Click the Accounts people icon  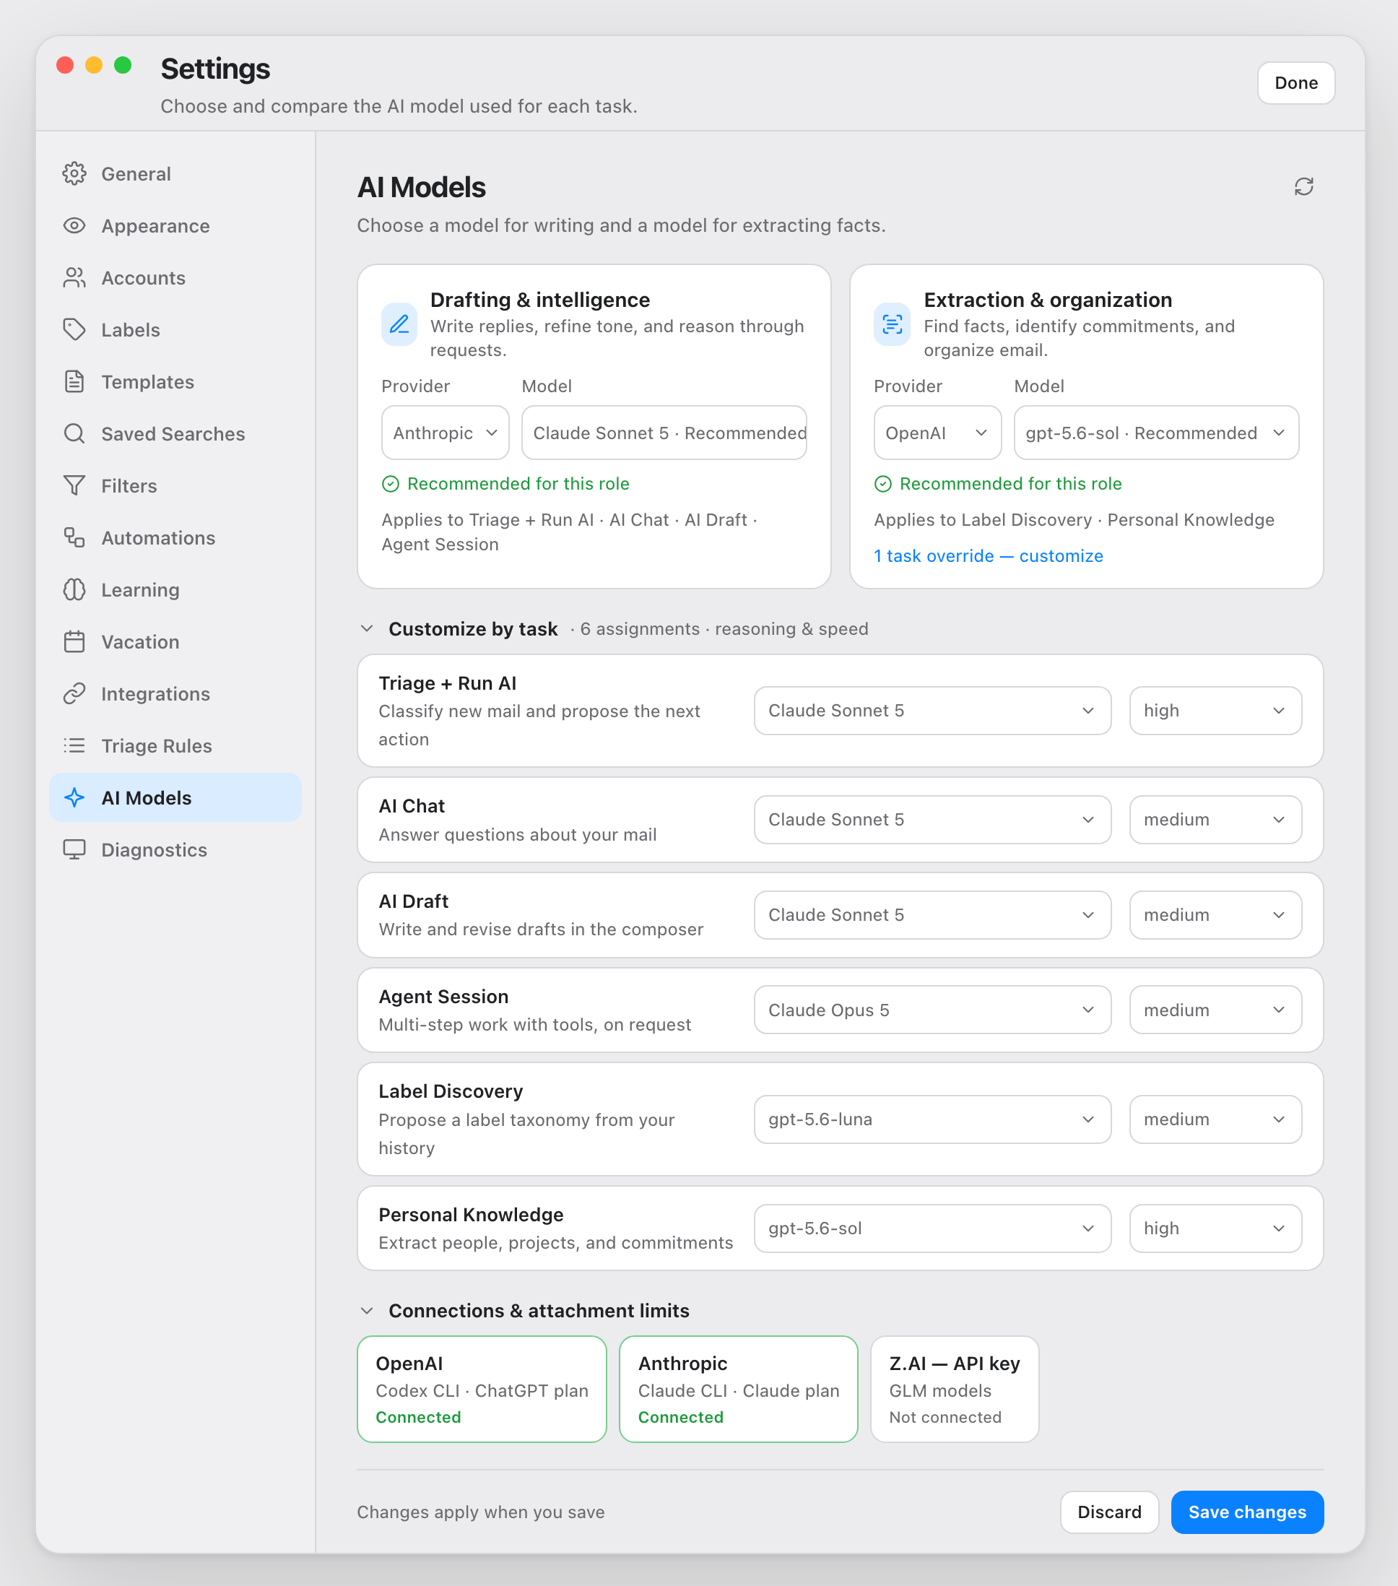click(x=74, y=278)
